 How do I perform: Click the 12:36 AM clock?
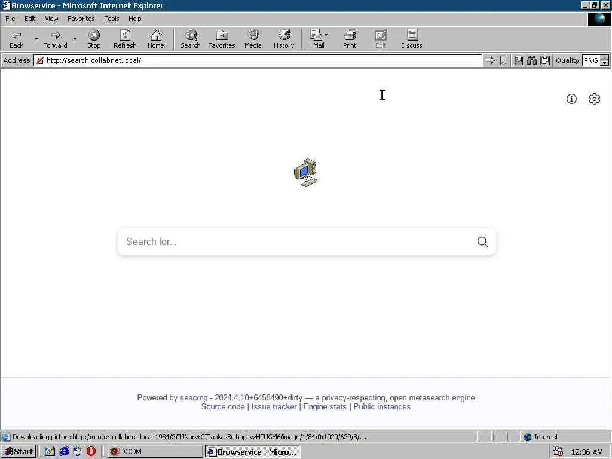(x=587, y=452)
